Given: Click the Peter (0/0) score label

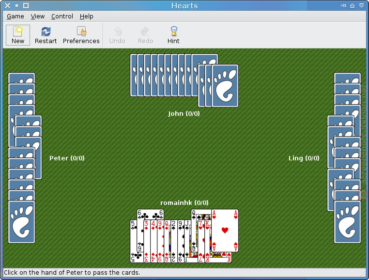Looking at the screenshot, I should tap(67, 158).
